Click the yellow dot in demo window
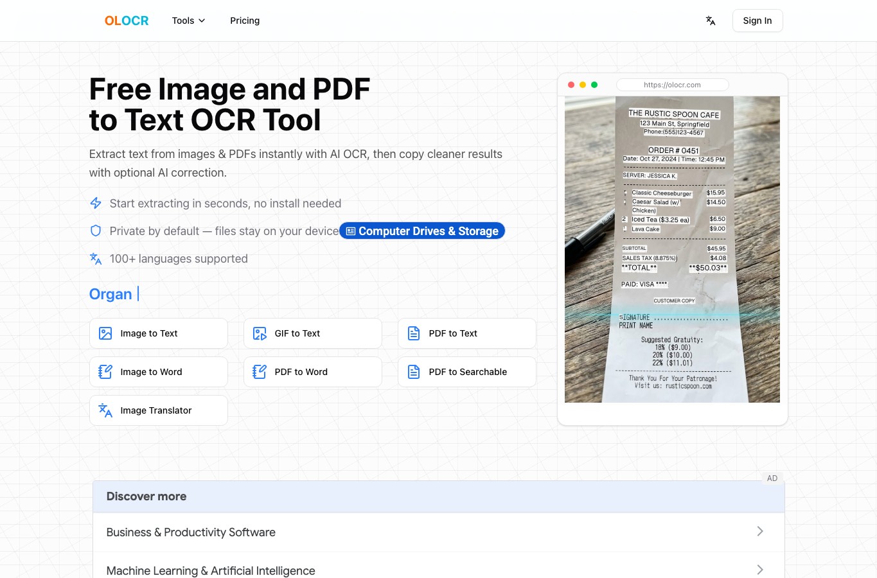The height and width of the screenshot is (578, 877). (x=583, y=85)
